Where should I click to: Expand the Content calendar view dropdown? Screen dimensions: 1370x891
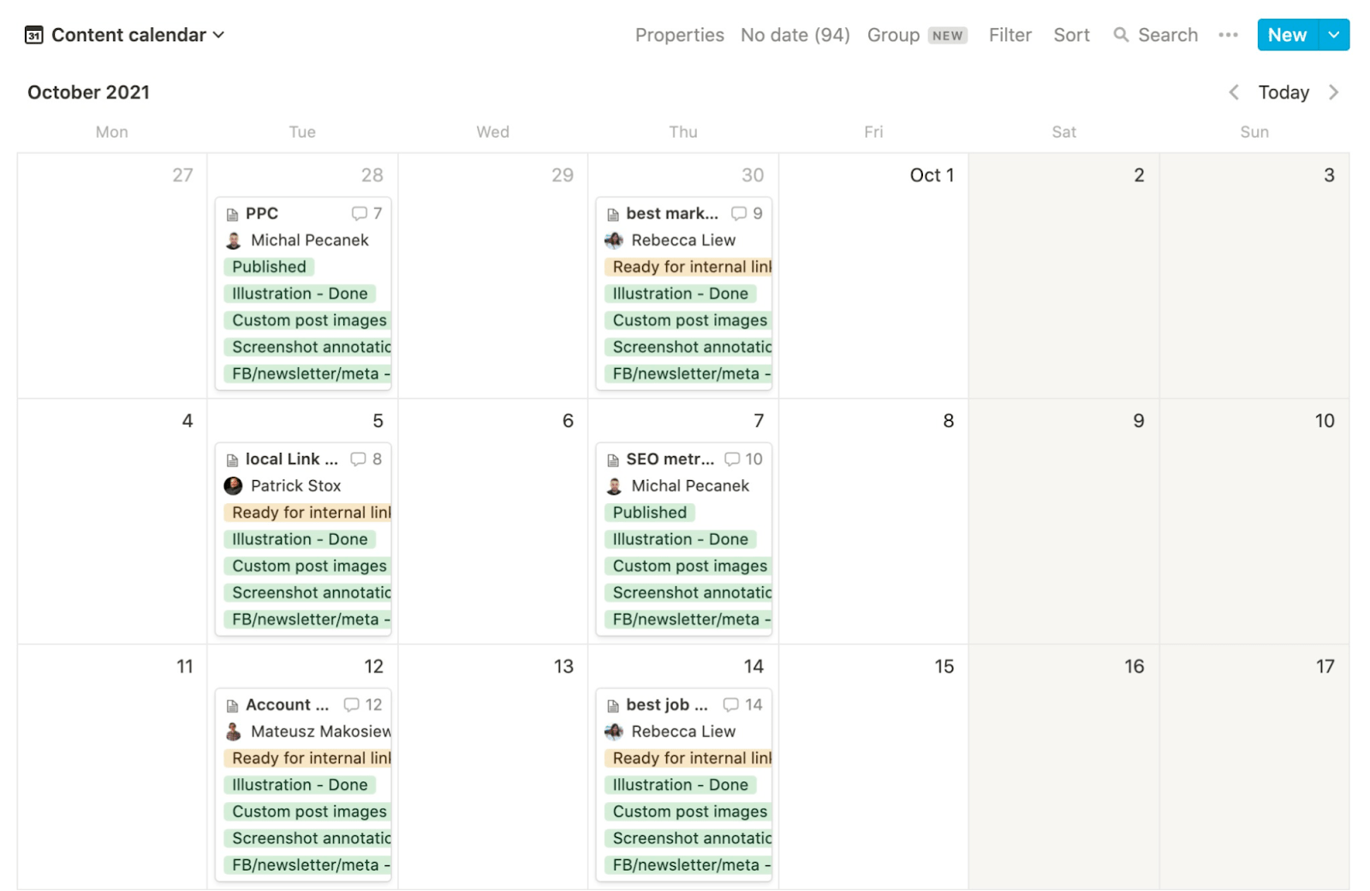click(x=218, y=35)
